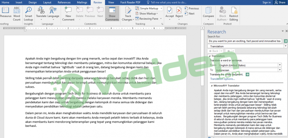
Task: Click Delete comment icon
Action: (80, 10)
